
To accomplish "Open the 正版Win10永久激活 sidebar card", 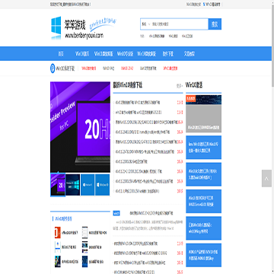I will tap(203, 228).
